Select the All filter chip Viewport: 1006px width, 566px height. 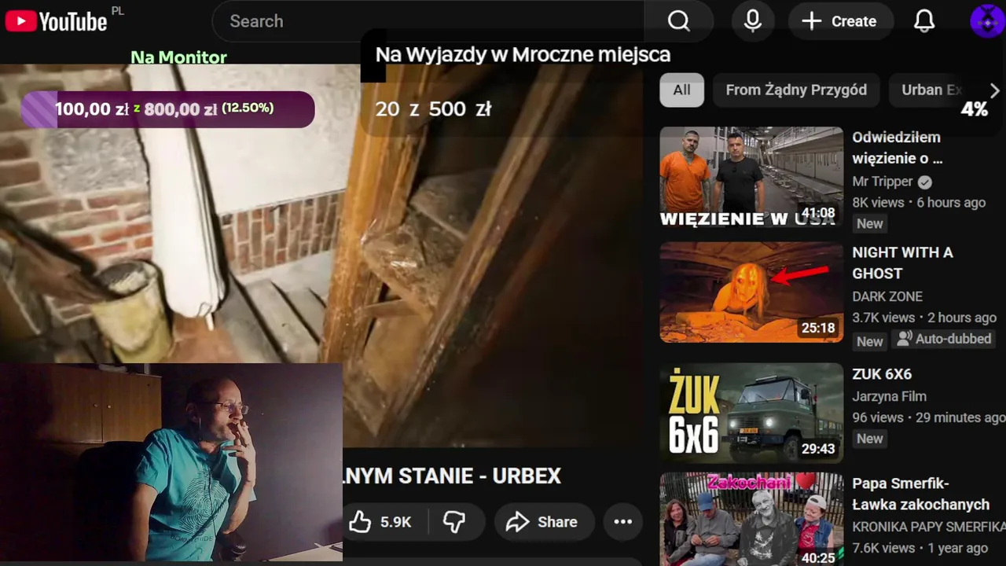[x=681, y=90]
